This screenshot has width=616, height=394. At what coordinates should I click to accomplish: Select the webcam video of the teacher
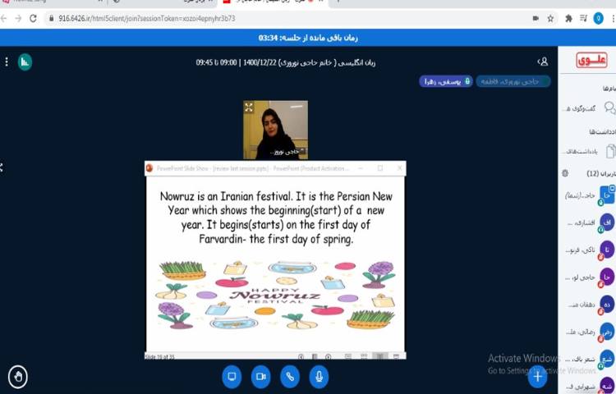pyautogui.click(x=276, y=130)
